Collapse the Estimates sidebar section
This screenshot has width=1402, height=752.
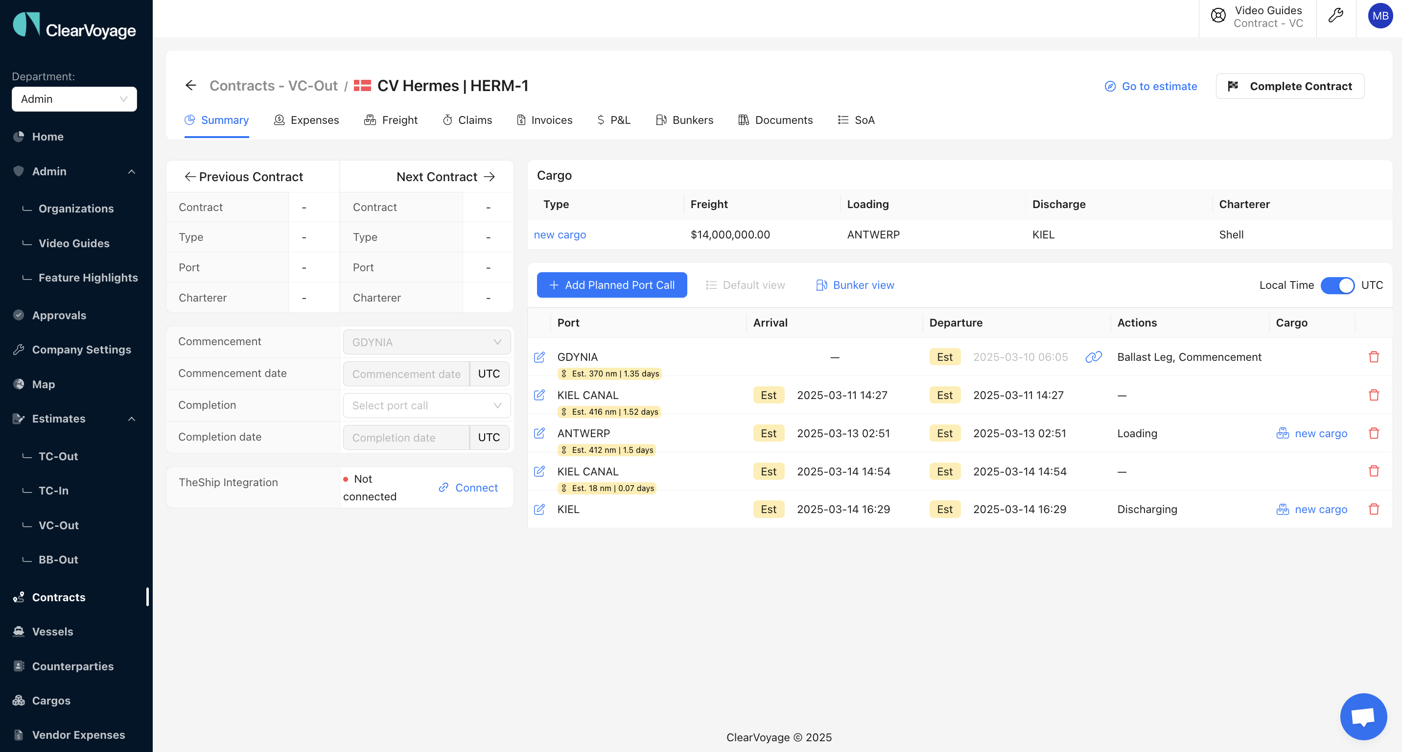click(131, 419)
